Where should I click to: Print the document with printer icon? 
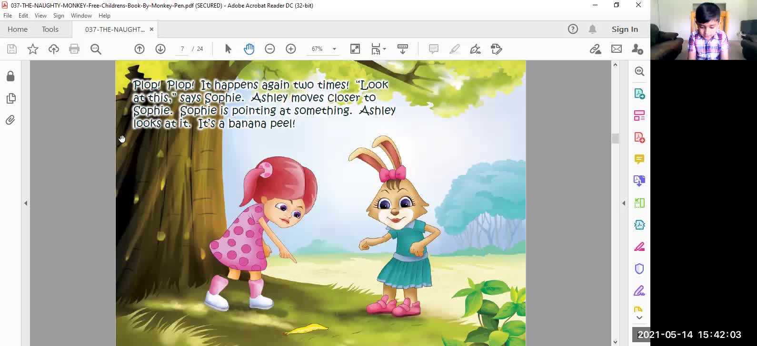pos(74,49)
